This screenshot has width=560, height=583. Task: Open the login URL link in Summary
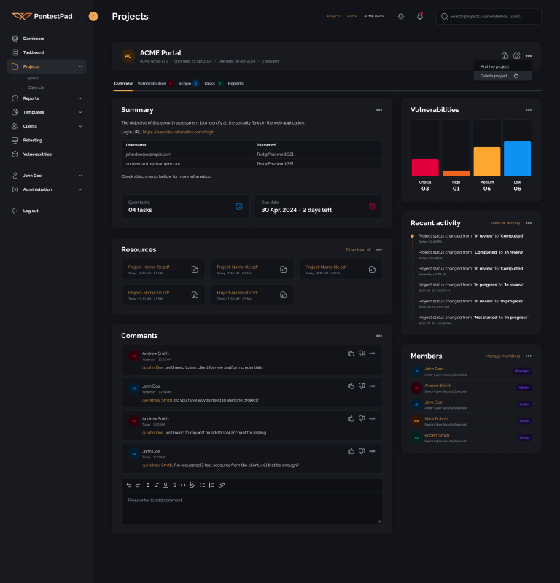[179, 132]
